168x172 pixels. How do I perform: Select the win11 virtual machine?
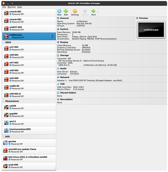click(x=29, y=123)
